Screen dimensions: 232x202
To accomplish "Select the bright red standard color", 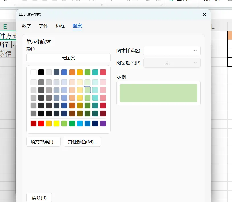I will 41,123.
